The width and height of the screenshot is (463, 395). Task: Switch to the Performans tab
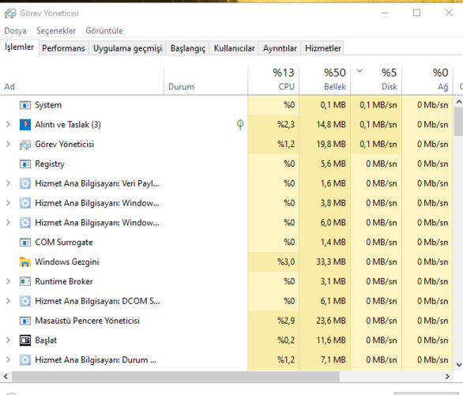tap(63, 48)
